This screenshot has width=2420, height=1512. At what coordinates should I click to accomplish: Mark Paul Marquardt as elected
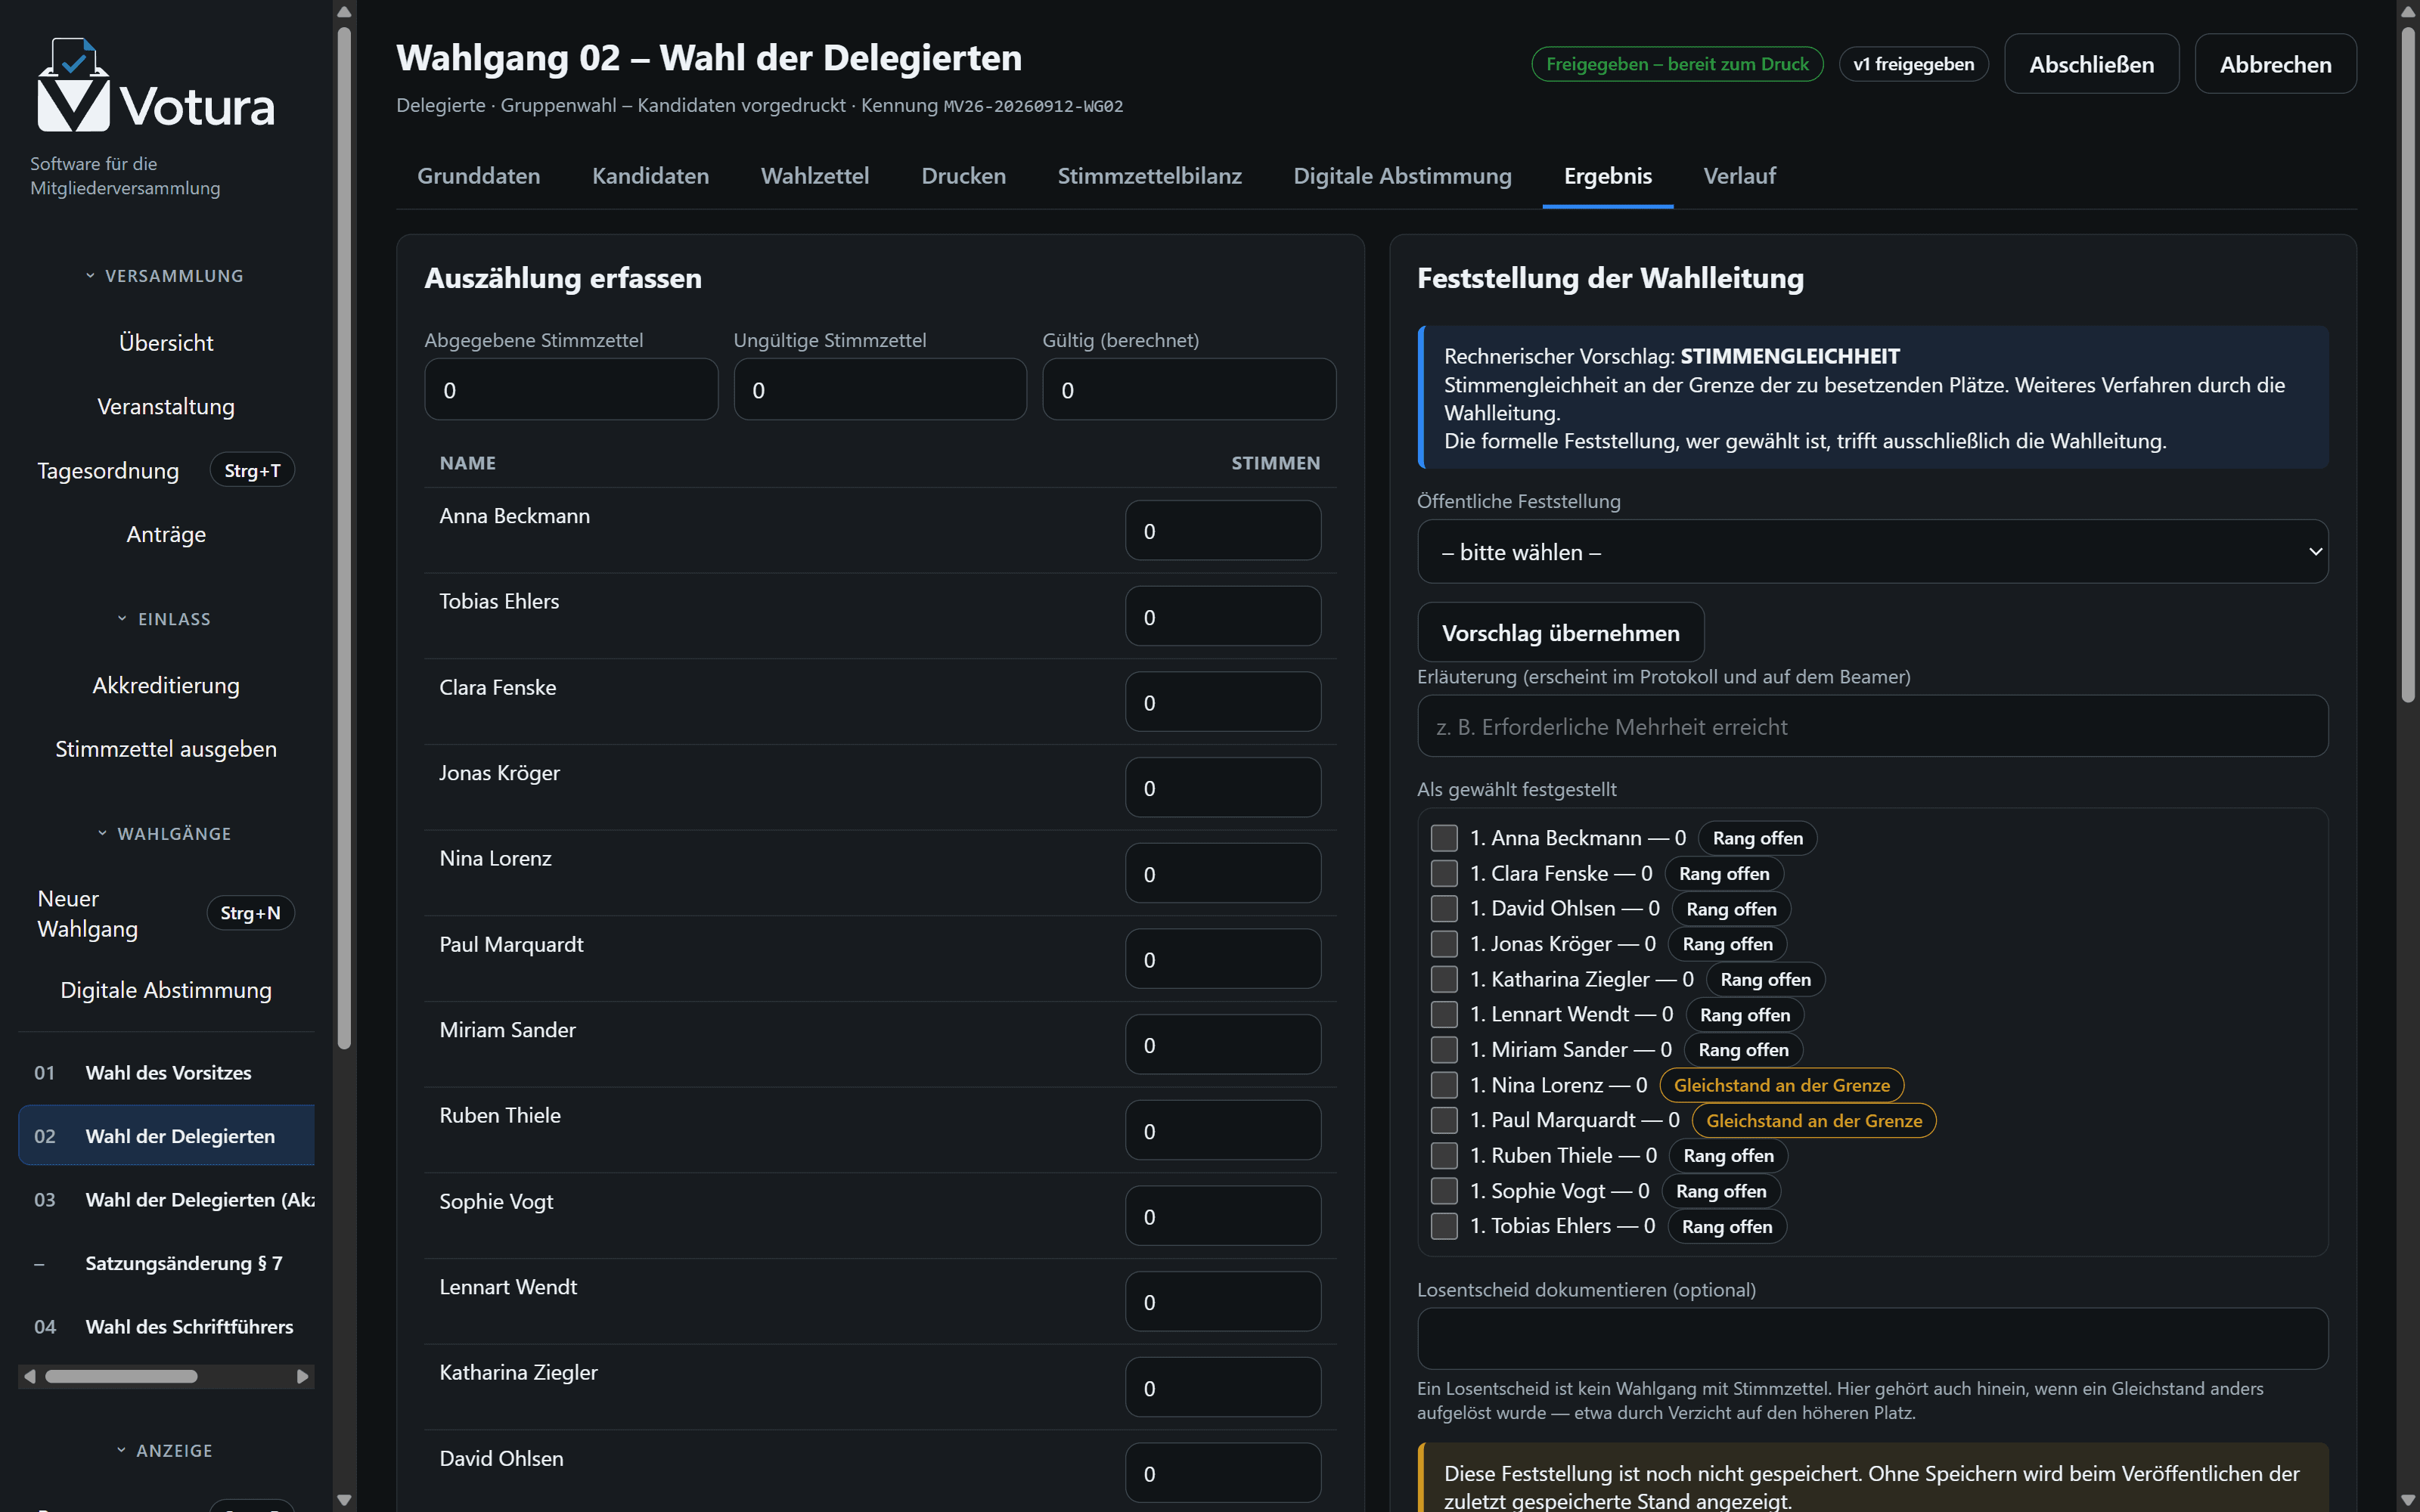click(1444, 1120)
